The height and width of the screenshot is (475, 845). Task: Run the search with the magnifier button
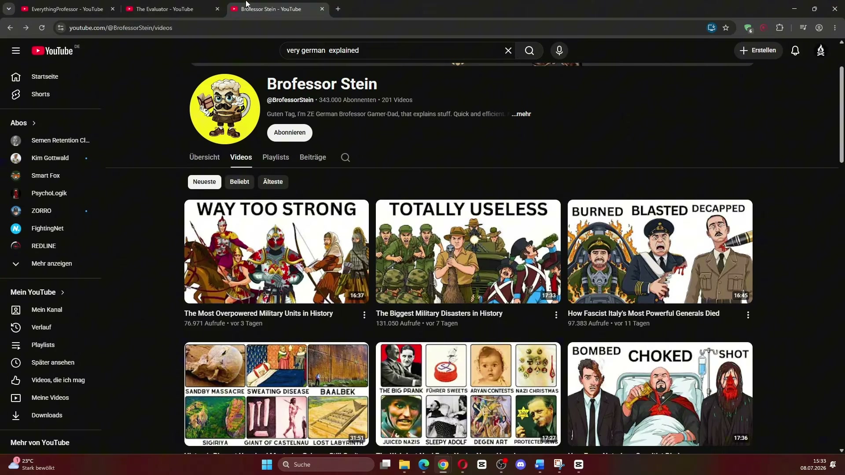529,51
